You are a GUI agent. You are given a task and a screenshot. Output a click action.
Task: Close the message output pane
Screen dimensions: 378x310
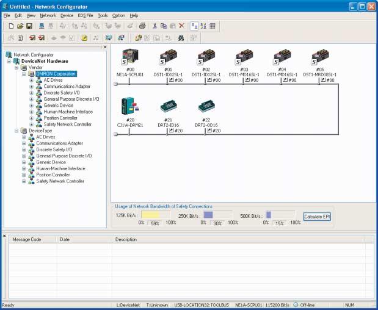coord(4,236)
